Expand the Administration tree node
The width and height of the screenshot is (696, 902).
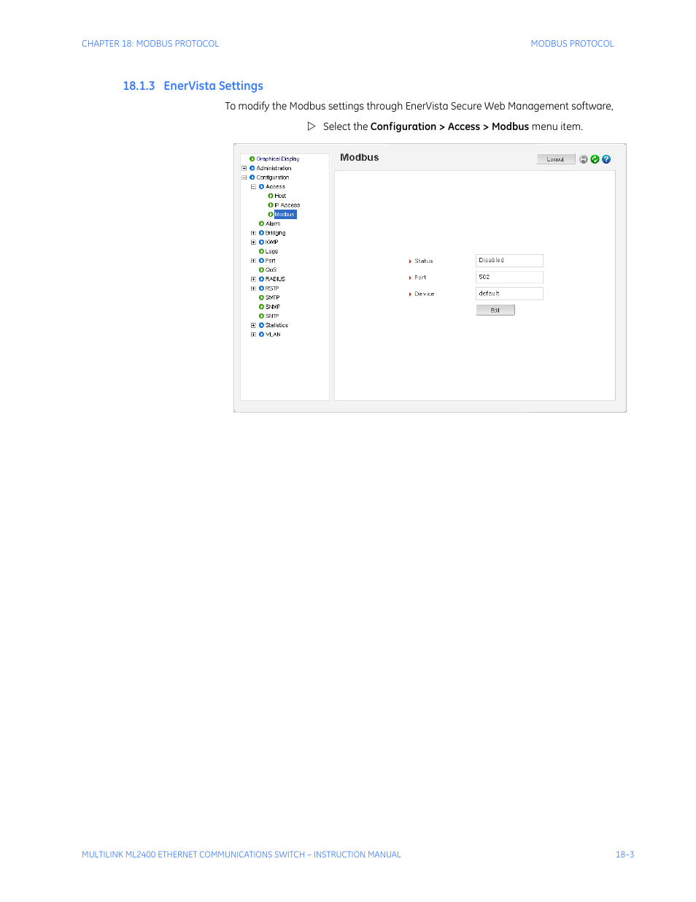[x=244, y=168]
